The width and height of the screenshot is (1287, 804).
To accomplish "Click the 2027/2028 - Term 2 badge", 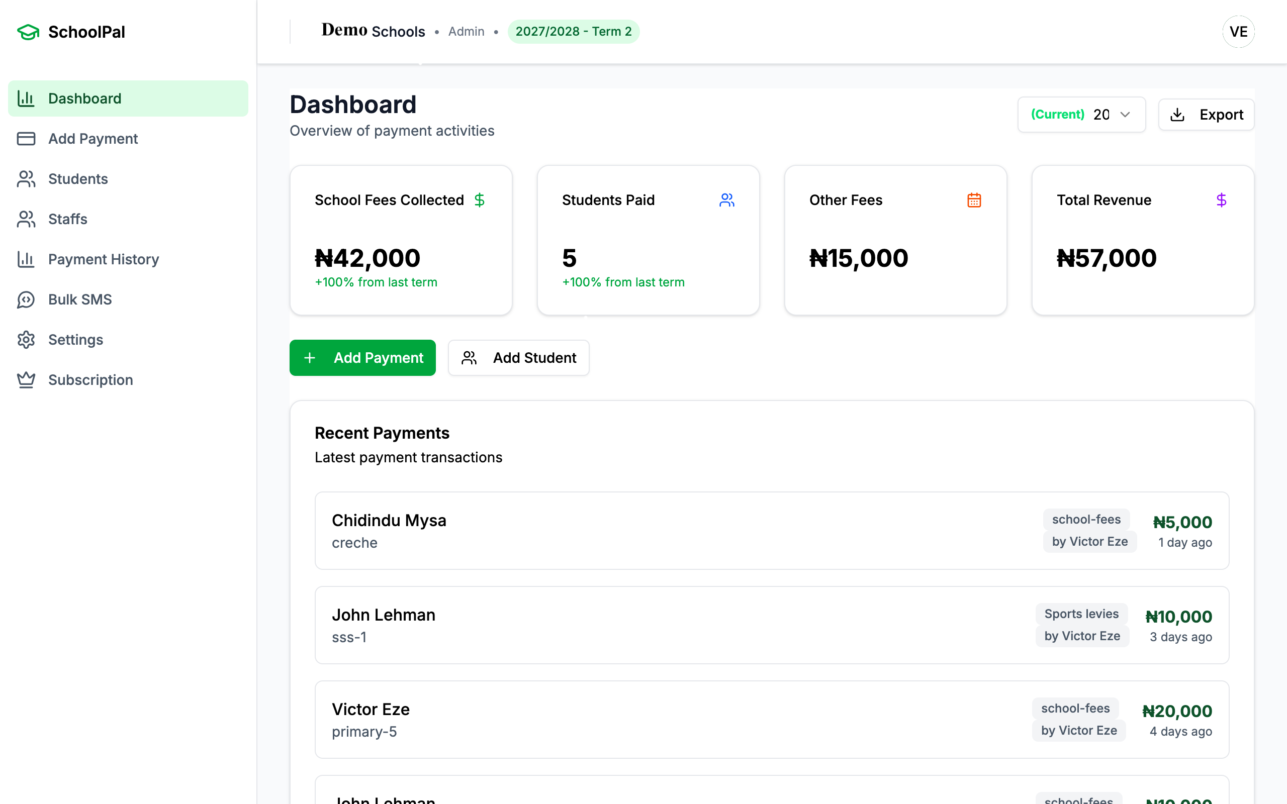I will coord(573,32).
